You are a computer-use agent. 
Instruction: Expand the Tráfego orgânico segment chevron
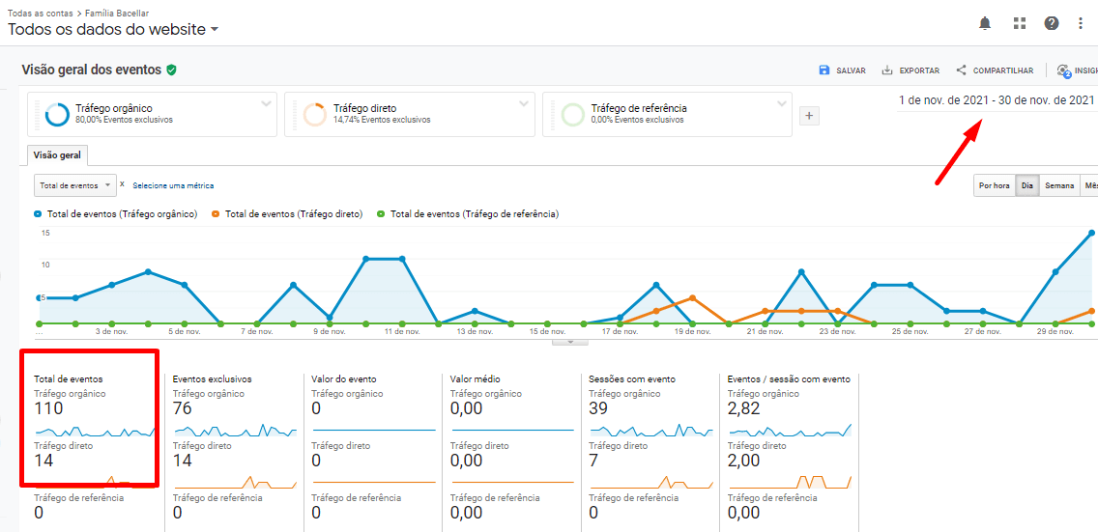[266, 103]
